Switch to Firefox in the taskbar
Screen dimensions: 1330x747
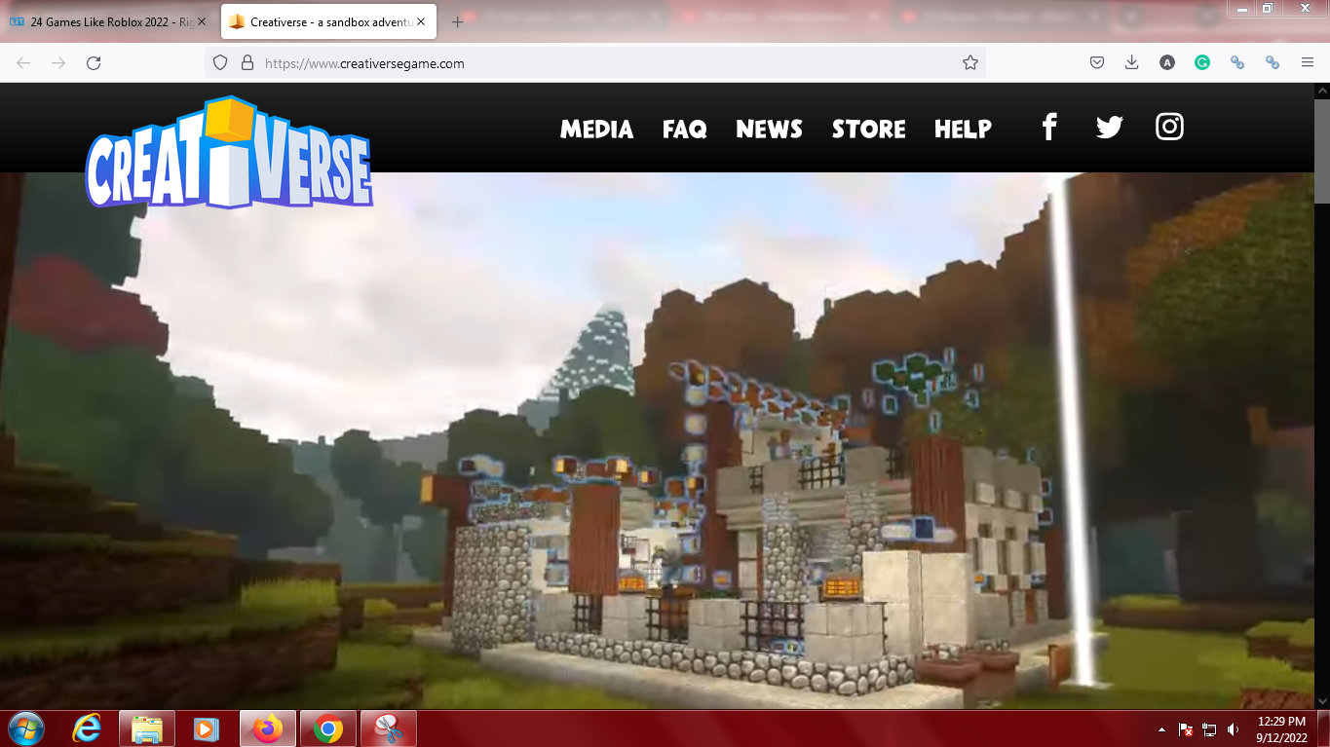click(x=267, y=728)
